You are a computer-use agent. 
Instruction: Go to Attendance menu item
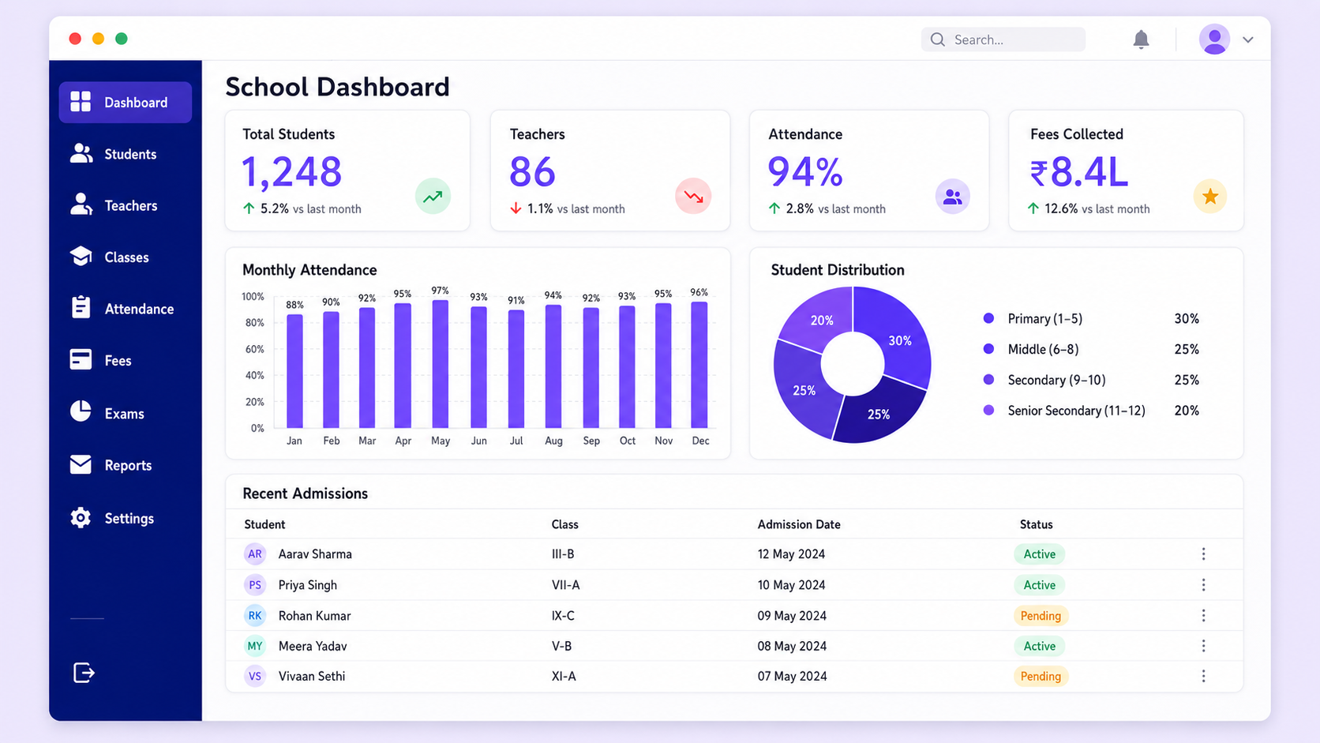click(125, 309)
